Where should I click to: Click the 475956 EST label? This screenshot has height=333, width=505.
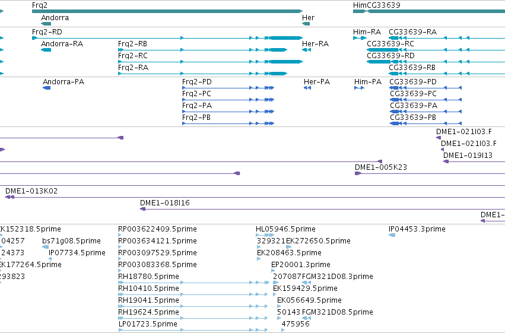296,324
